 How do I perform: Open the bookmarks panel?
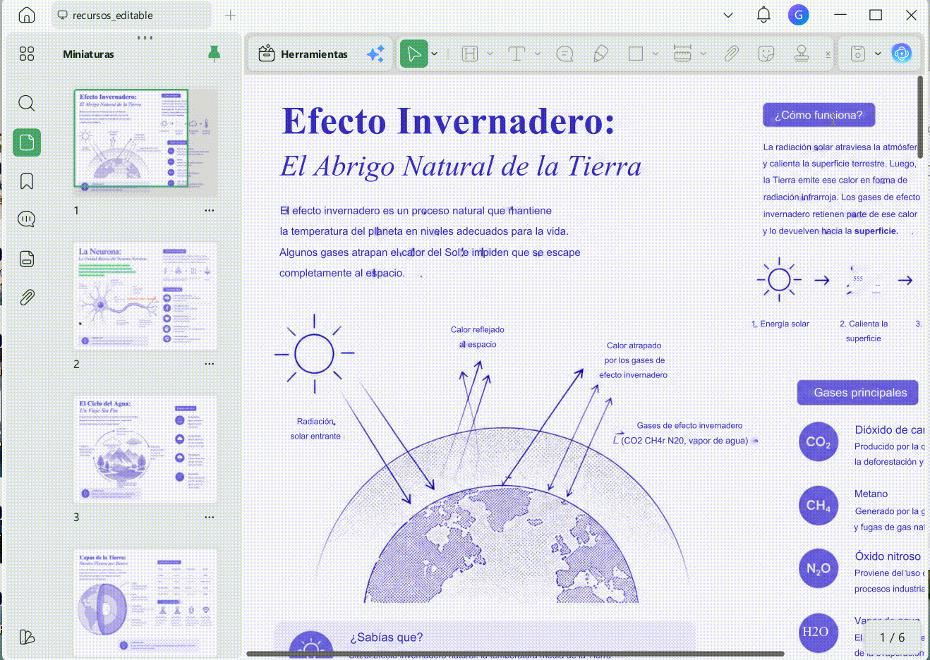click(x=27, y=181)
